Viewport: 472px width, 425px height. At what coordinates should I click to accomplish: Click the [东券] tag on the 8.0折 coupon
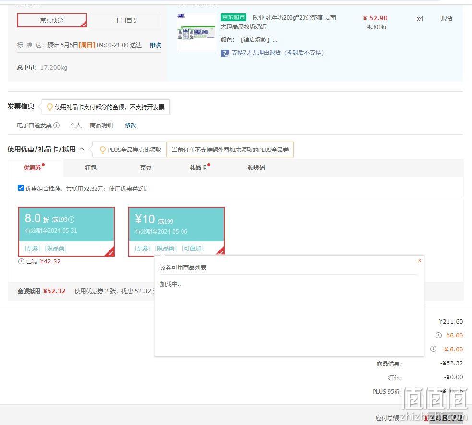33,249
